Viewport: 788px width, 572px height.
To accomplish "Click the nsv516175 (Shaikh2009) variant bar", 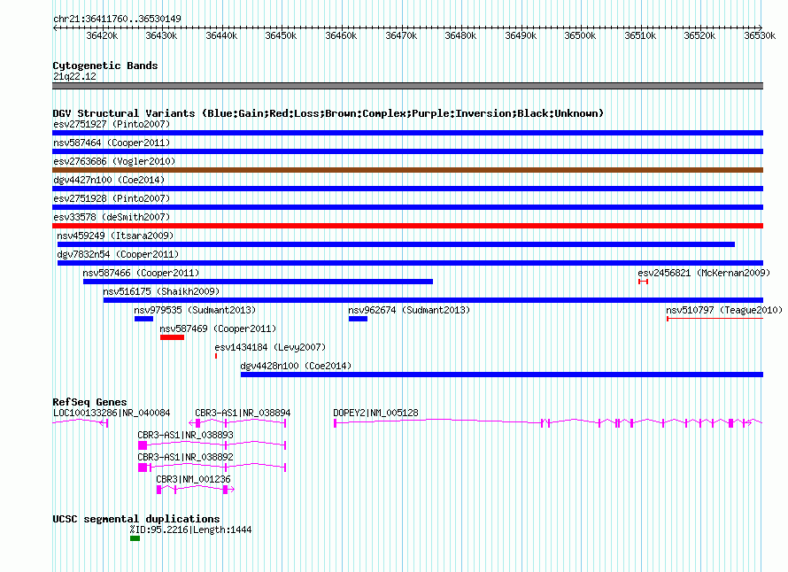I will tap(433, 300).
